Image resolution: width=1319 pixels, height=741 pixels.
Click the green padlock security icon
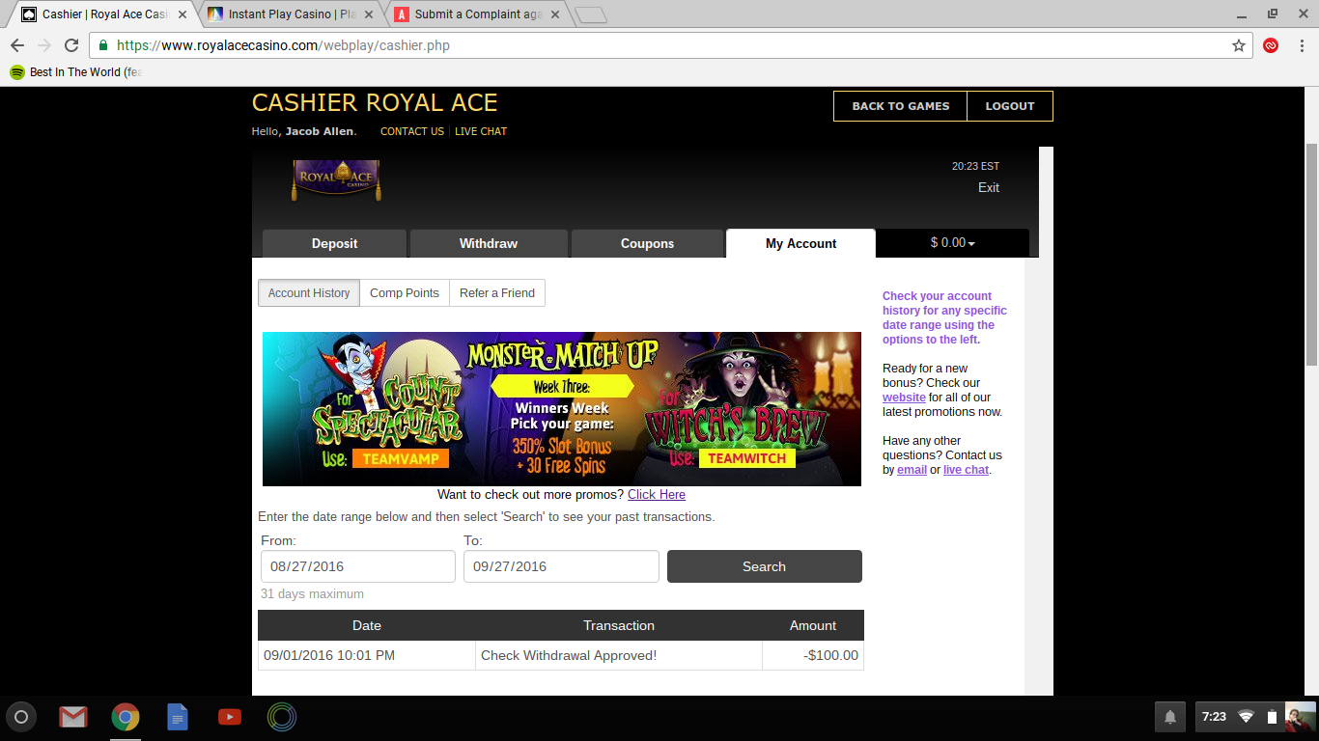pyautogui.click(x=103, y=45)
